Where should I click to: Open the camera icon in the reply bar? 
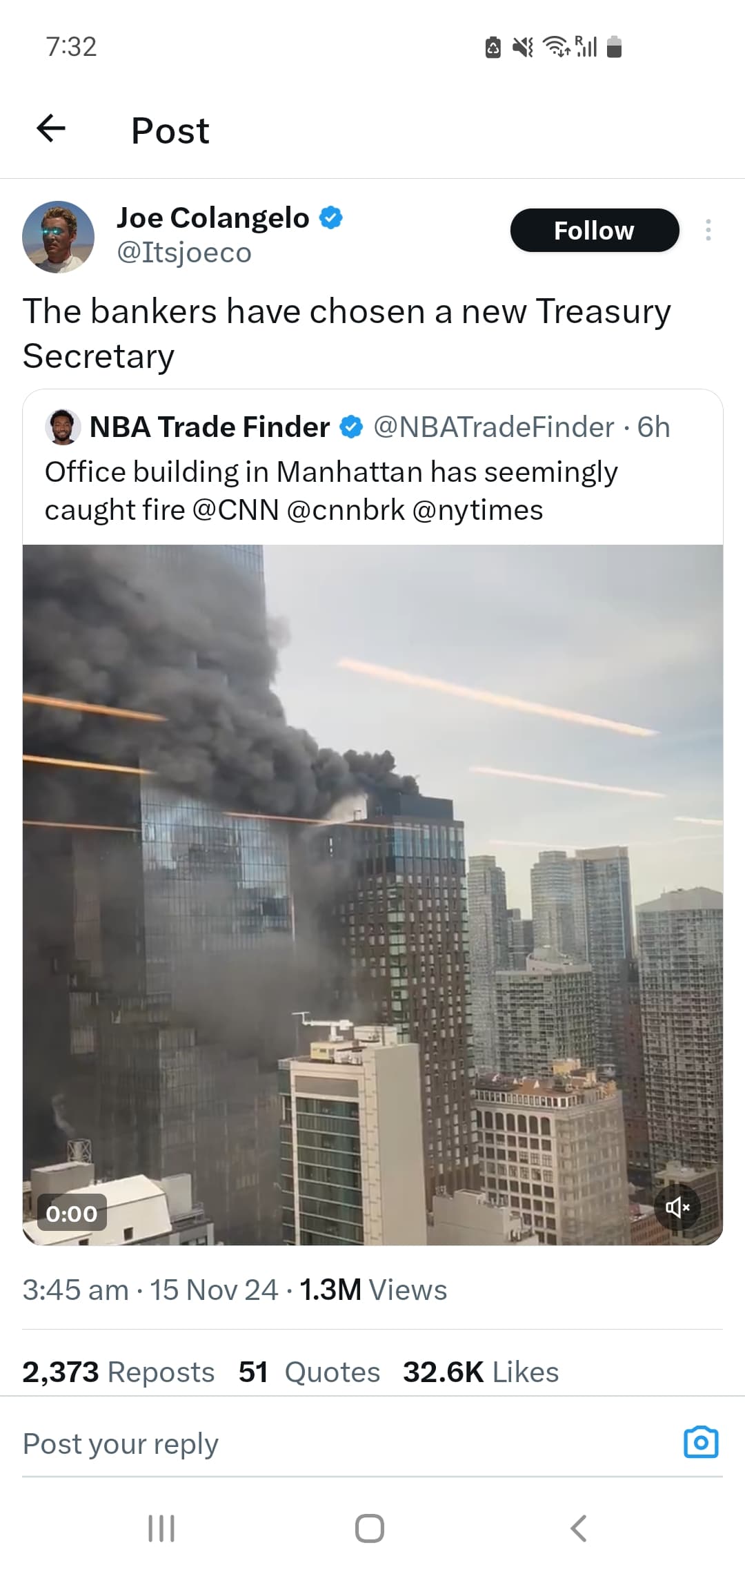tap(701, 1442)
